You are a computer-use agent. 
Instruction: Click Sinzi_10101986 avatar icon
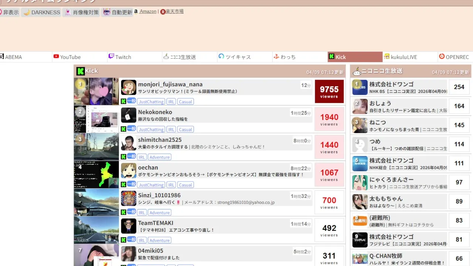click(x=129, y=198)
